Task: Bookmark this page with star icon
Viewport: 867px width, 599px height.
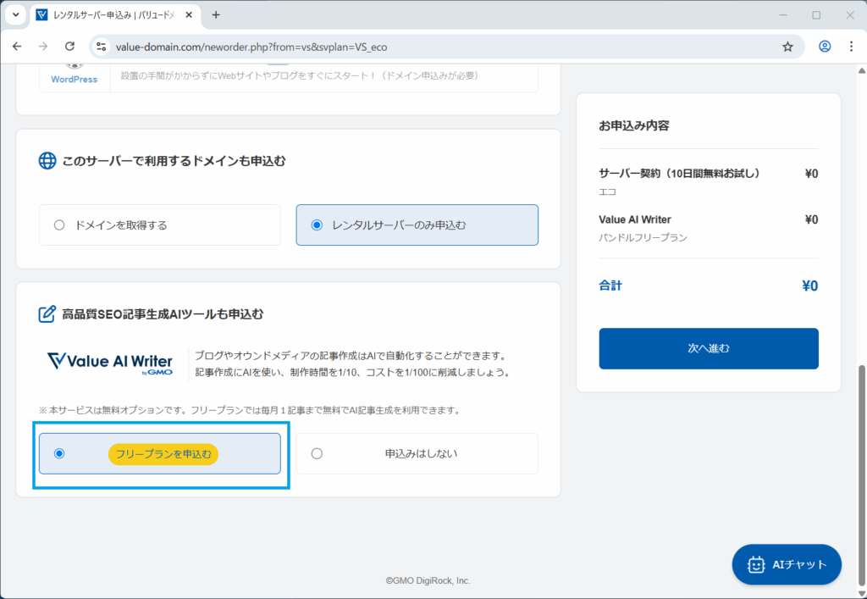Action: 787,47
